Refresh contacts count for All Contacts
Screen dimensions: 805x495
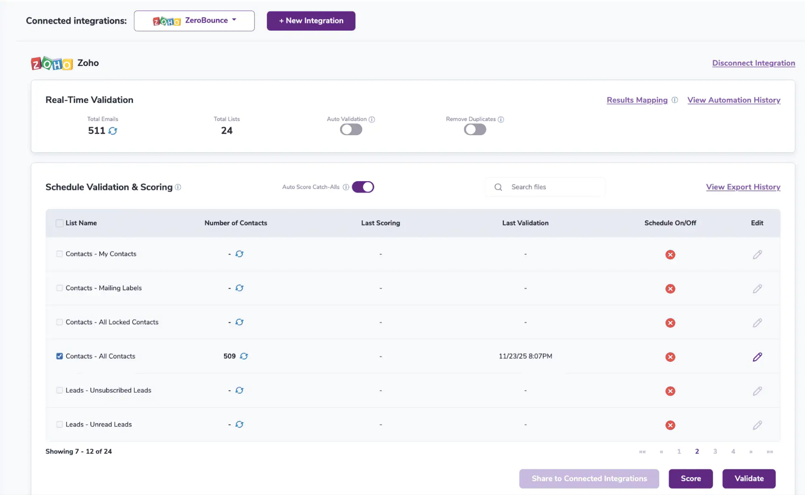pos(244,356)
